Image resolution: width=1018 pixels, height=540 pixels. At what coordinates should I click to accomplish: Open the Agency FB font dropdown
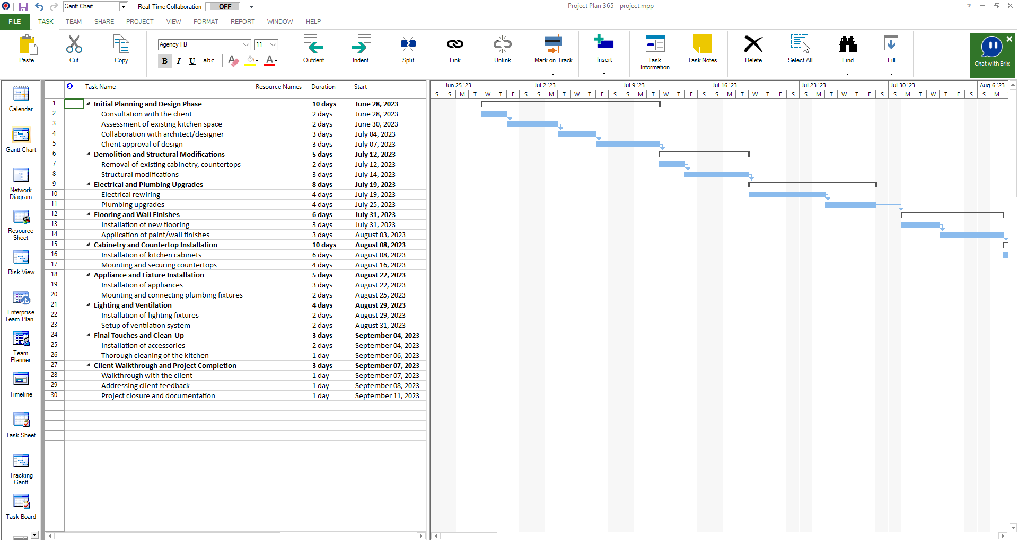[246, 44]
